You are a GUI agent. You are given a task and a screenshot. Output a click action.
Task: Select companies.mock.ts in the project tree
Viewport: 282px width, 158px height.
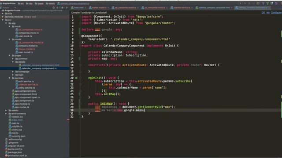pos(28,33)
